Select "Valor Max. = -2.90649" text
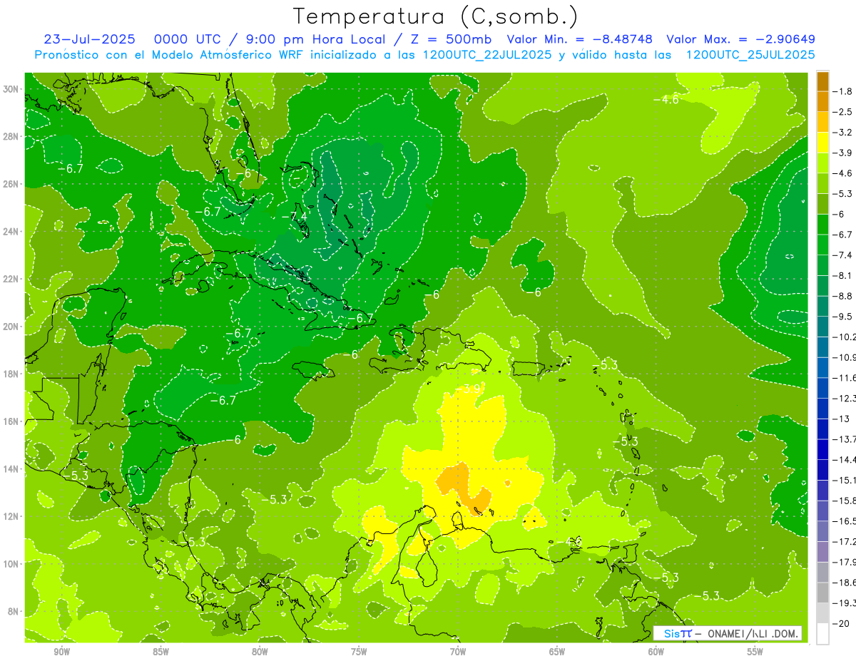 tap(740, 39)
